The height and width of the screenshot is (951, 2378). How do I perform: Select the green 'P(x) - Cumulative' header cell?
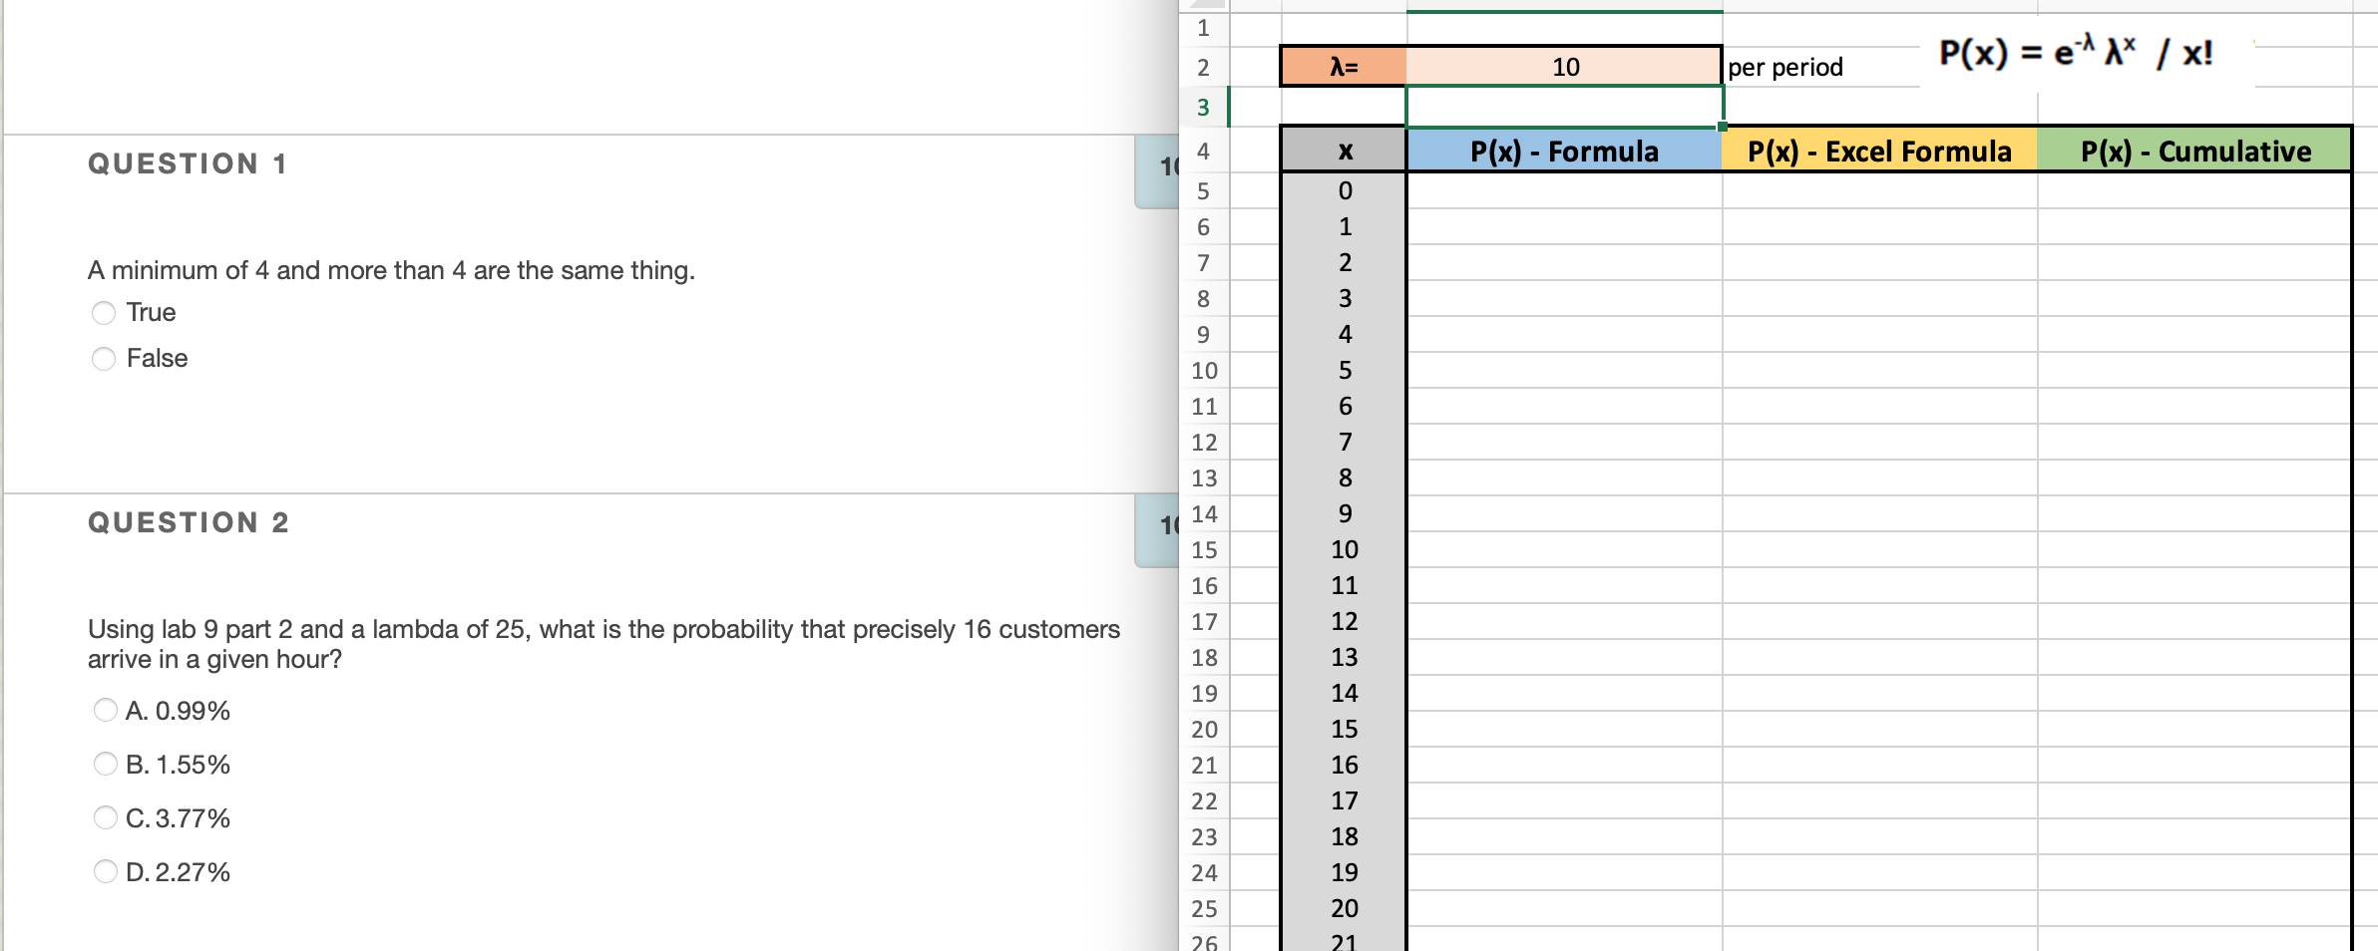(2194, 151)
